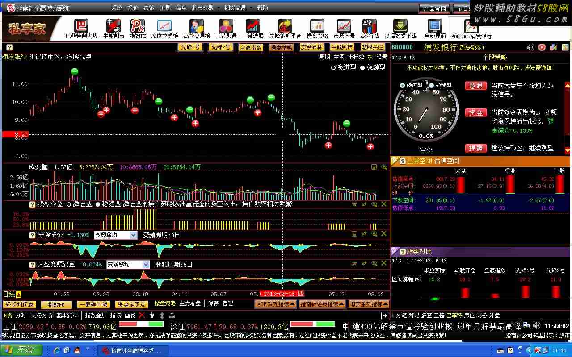
Task: Click the 慧眼 strategy button
Action: click(x=476, y=86)
